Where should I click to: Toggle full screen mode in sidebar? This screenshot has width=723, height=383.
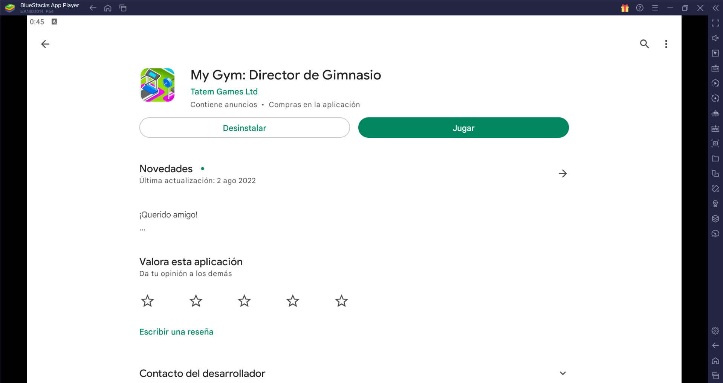point(715,23)
